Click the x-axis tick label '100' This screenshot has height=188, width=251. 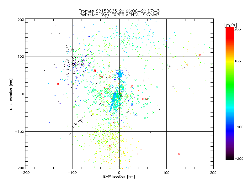click(x=166, y=173)
